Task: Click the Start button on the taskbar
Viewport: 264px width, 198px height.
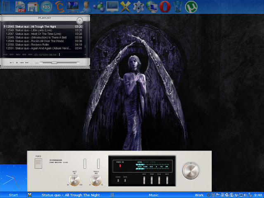Action: [13, 195]
